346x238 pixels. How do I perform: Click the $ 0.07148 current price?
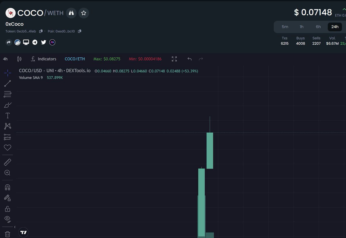click(313, 12)
